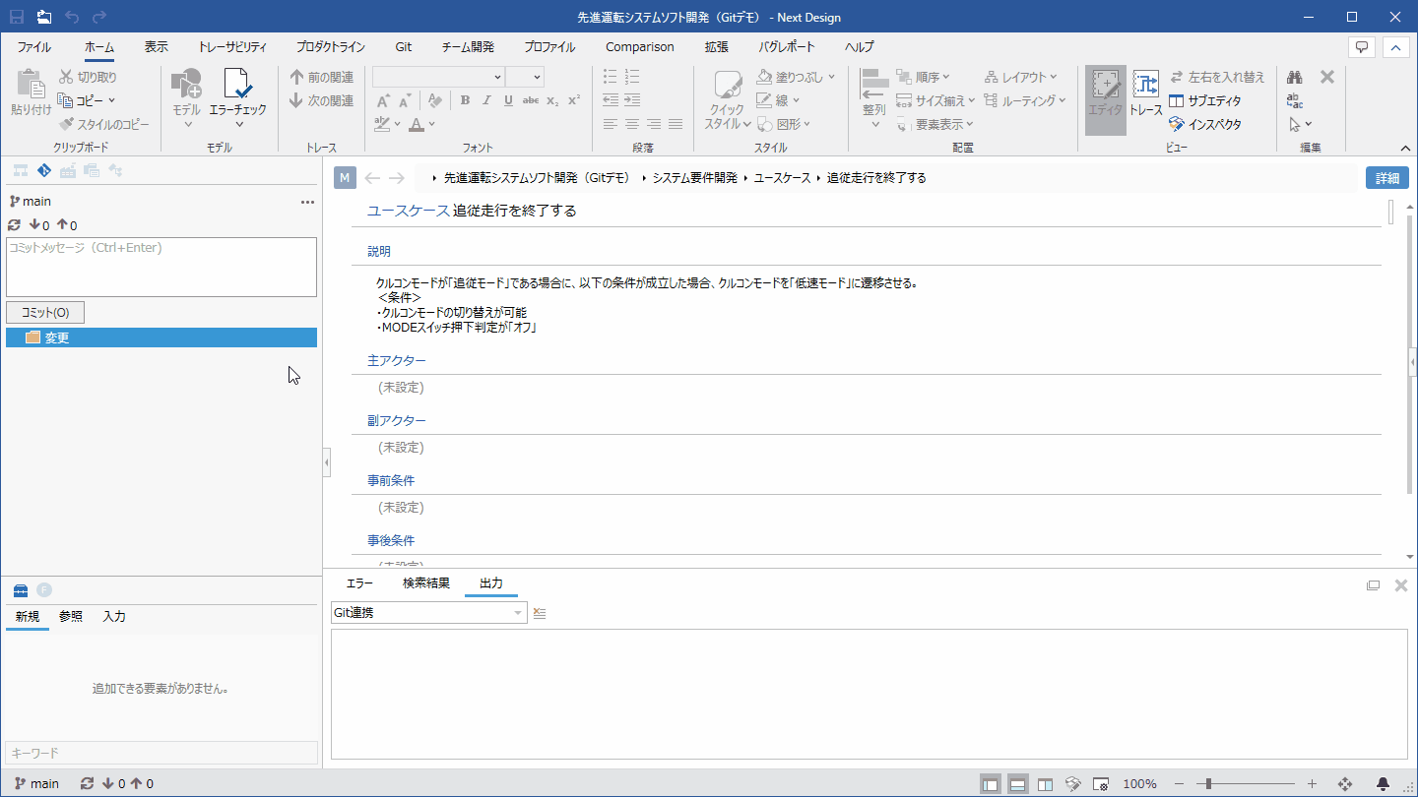Click the Copy Style (スタイルのコピー) brush icon
This screenshot has width=1418, height=797.
tap(66, 124)
